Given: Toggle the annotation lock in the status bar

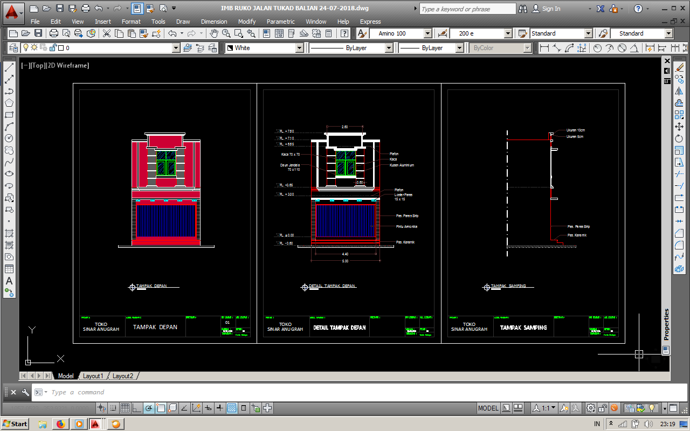Looking at the screenshot, I should 603,408.
